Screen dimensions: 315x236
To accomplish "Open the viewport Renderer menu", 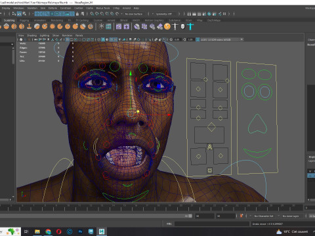I will (67, 35).
